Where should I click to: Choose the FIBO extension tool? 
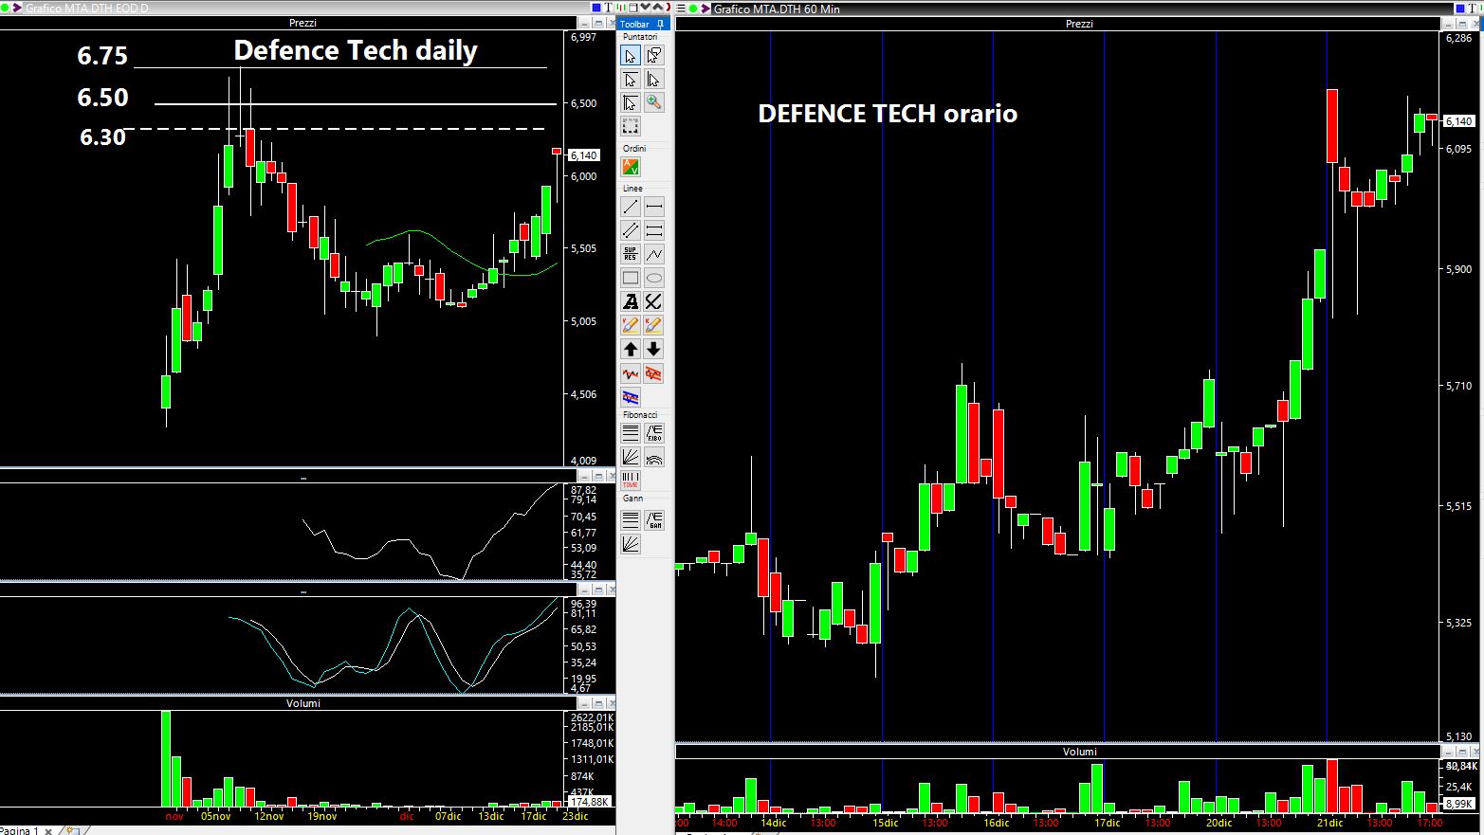654,433
